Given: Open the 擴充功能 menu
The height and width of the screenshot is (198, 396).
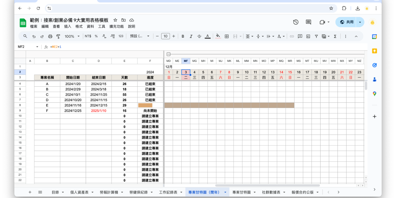Looking at the screenshot, I should click(x=117, y=27).
